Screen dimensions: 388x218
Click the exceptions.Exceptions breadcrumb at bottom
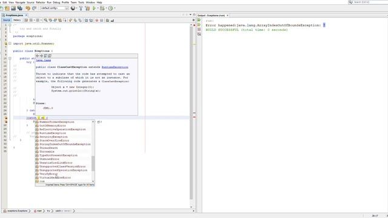[15, 211]
